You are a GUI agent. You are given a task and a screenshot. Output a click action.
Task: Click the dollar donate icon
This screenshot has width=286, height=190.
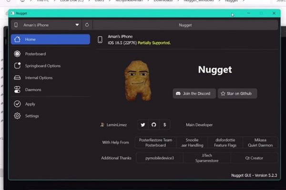click(x=164, y=125)
